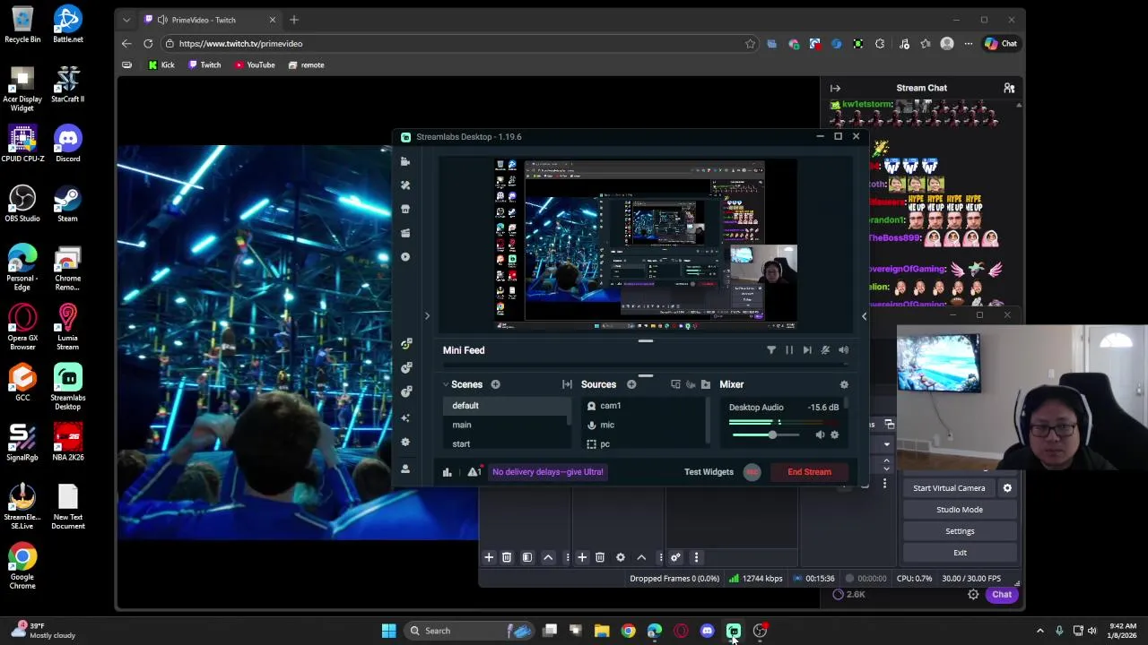
Task: Open the performance stats bar chart icon
Action: (447, 472)
